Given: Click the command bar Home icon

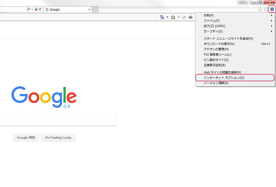Looking at the screenshot, I should coord(162,17).
